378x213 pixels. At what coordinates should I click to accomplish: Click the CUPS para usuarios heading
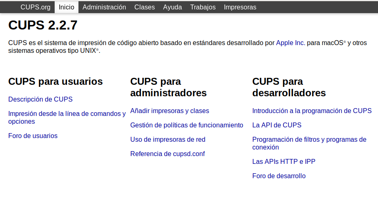(x=55, y=82)
